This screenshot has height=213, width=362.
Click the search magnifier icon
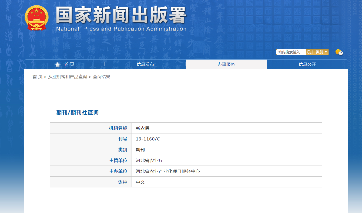pos(309,52)
